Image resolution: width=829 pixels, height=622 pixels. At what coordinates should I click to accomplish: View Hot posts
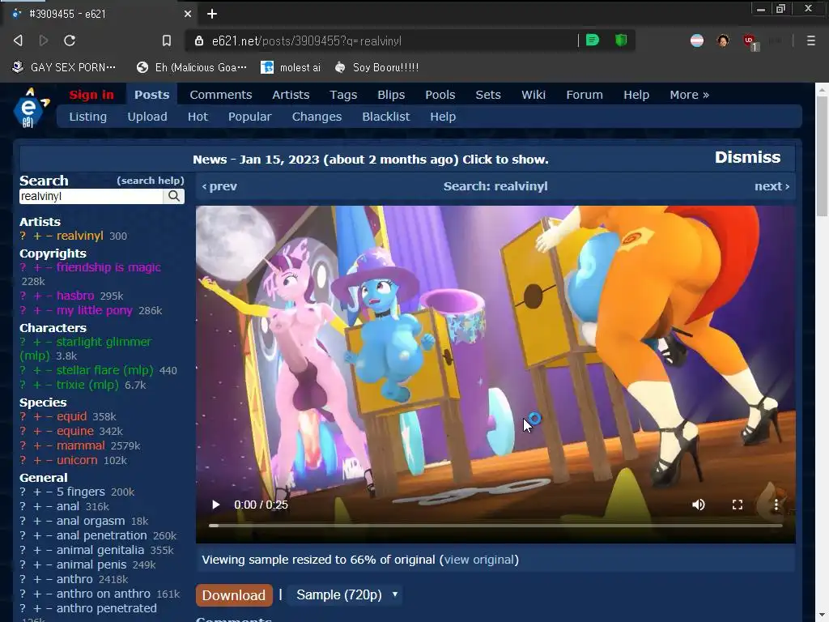click(198, 117)
